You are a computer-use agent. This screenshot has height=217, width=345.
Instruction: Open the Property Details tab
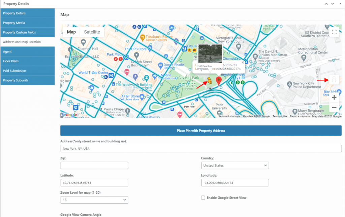[x=28, y=13]
